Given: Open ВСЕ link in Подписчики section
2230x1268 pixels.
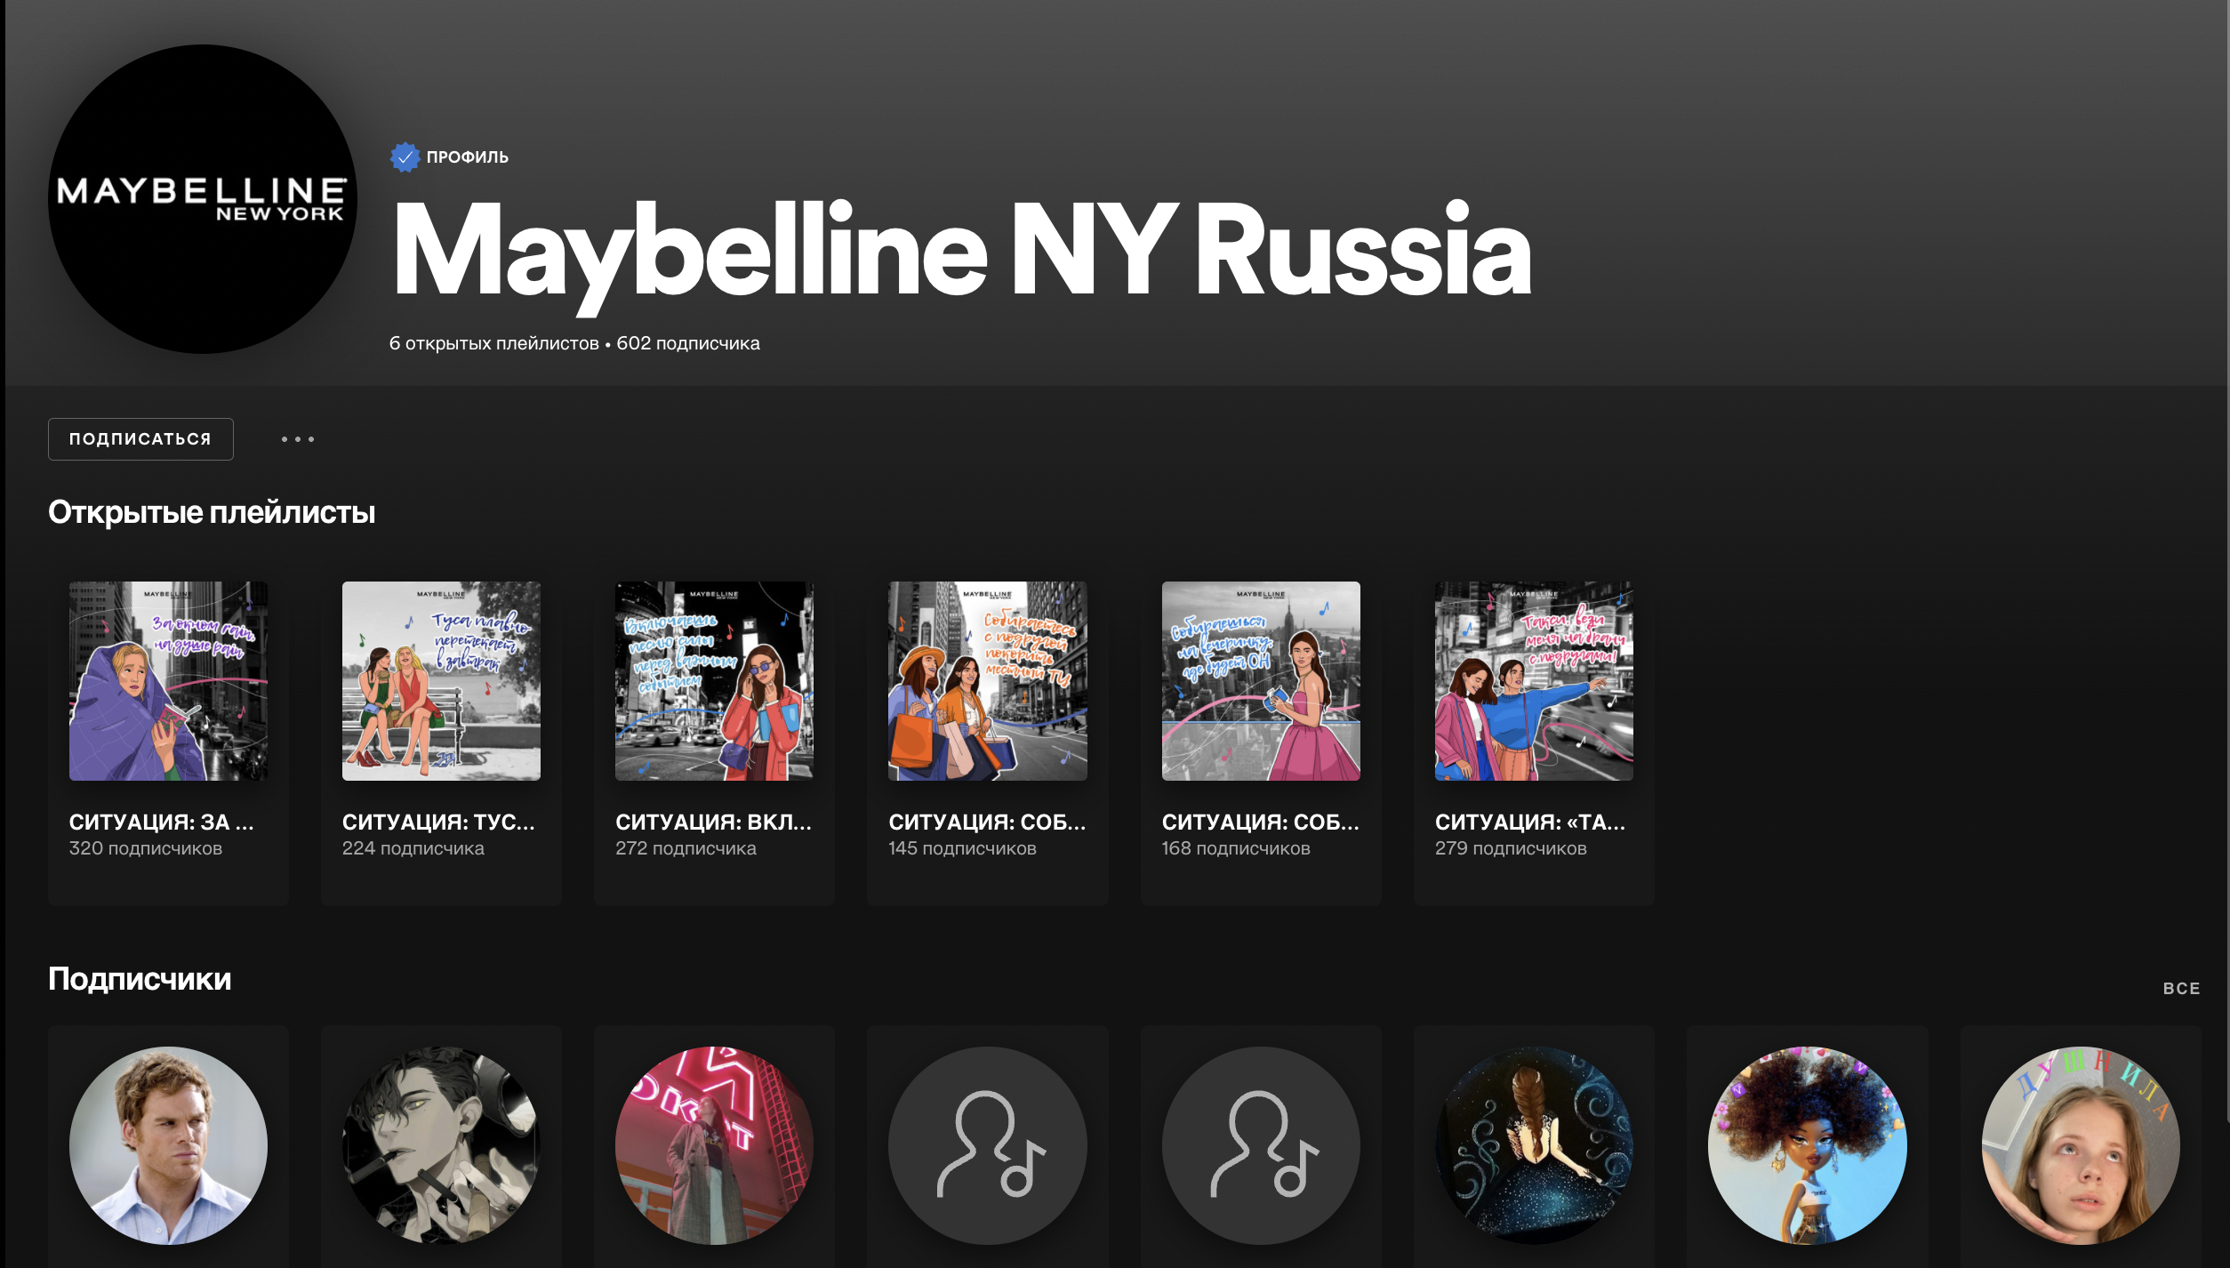Looking at the screenshot, I should point(2181,989).
